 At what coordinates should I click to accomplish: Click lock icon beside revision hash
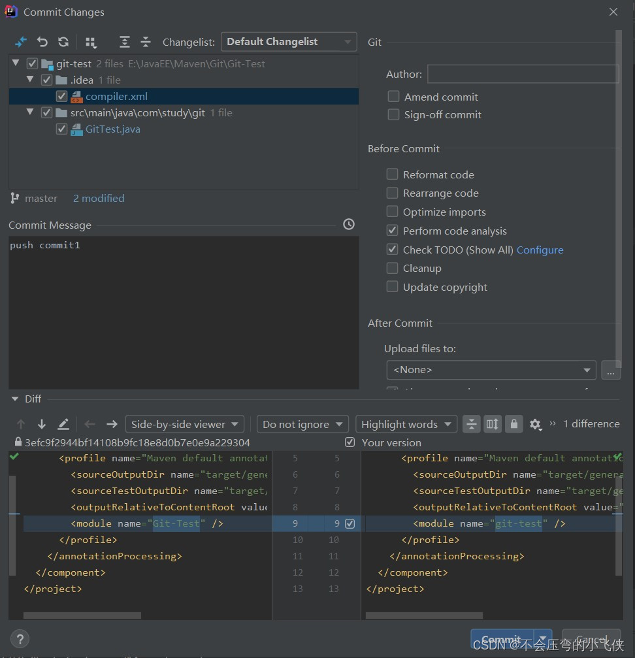point(18,442)
